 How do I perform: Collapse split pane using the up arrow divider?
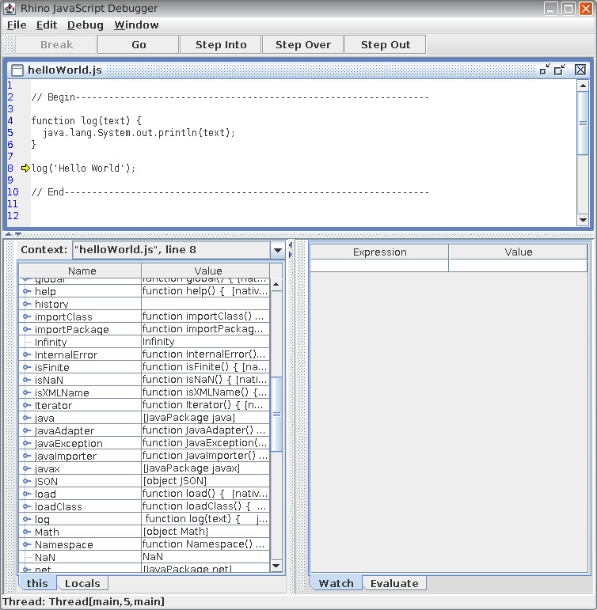pos(9,234)
